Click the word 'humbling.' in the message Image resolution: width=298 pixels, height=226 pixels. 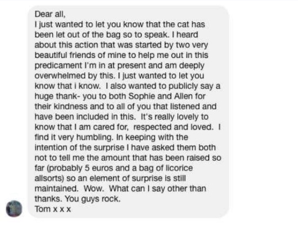tap(95, 137)
